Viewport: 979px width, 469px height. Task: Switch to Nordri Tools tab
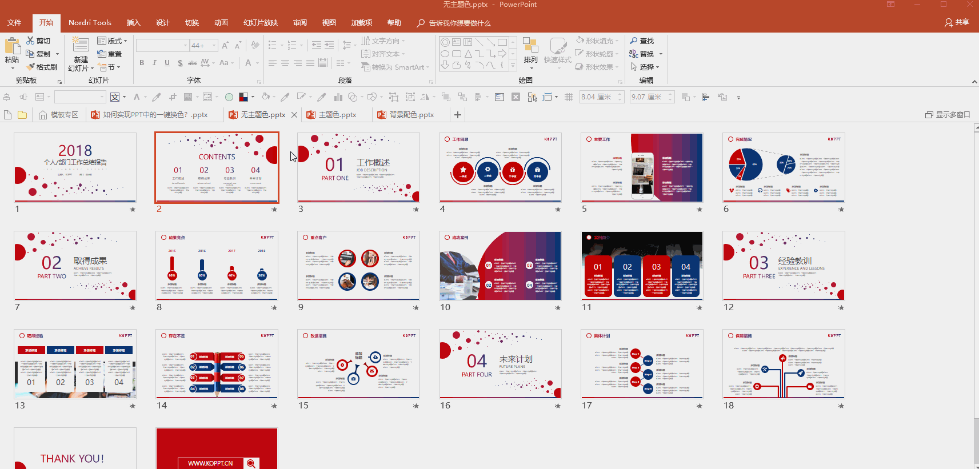(x=90, y=23)
